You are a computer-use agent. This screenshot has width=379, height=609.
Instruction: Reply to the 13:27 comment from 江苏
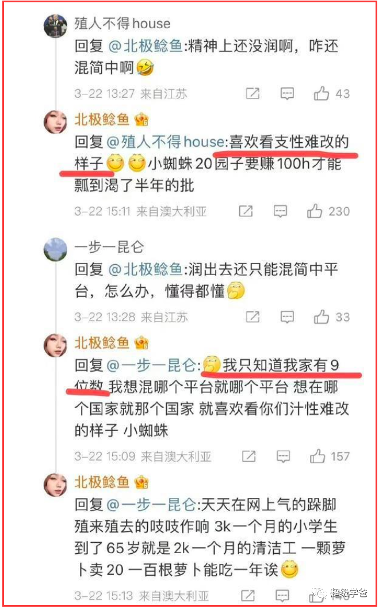tap(287, 94)
